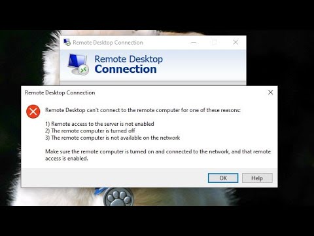Select 'not available on the network' reason line

tap(113, 138)
